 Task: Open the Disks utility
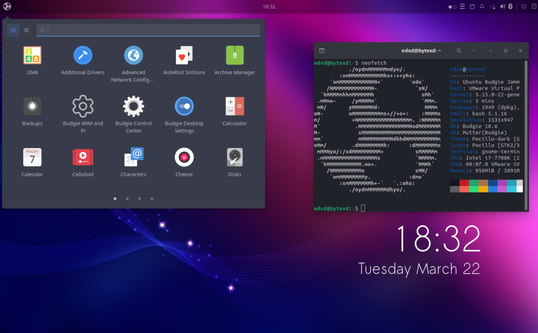tap(234, 157)
